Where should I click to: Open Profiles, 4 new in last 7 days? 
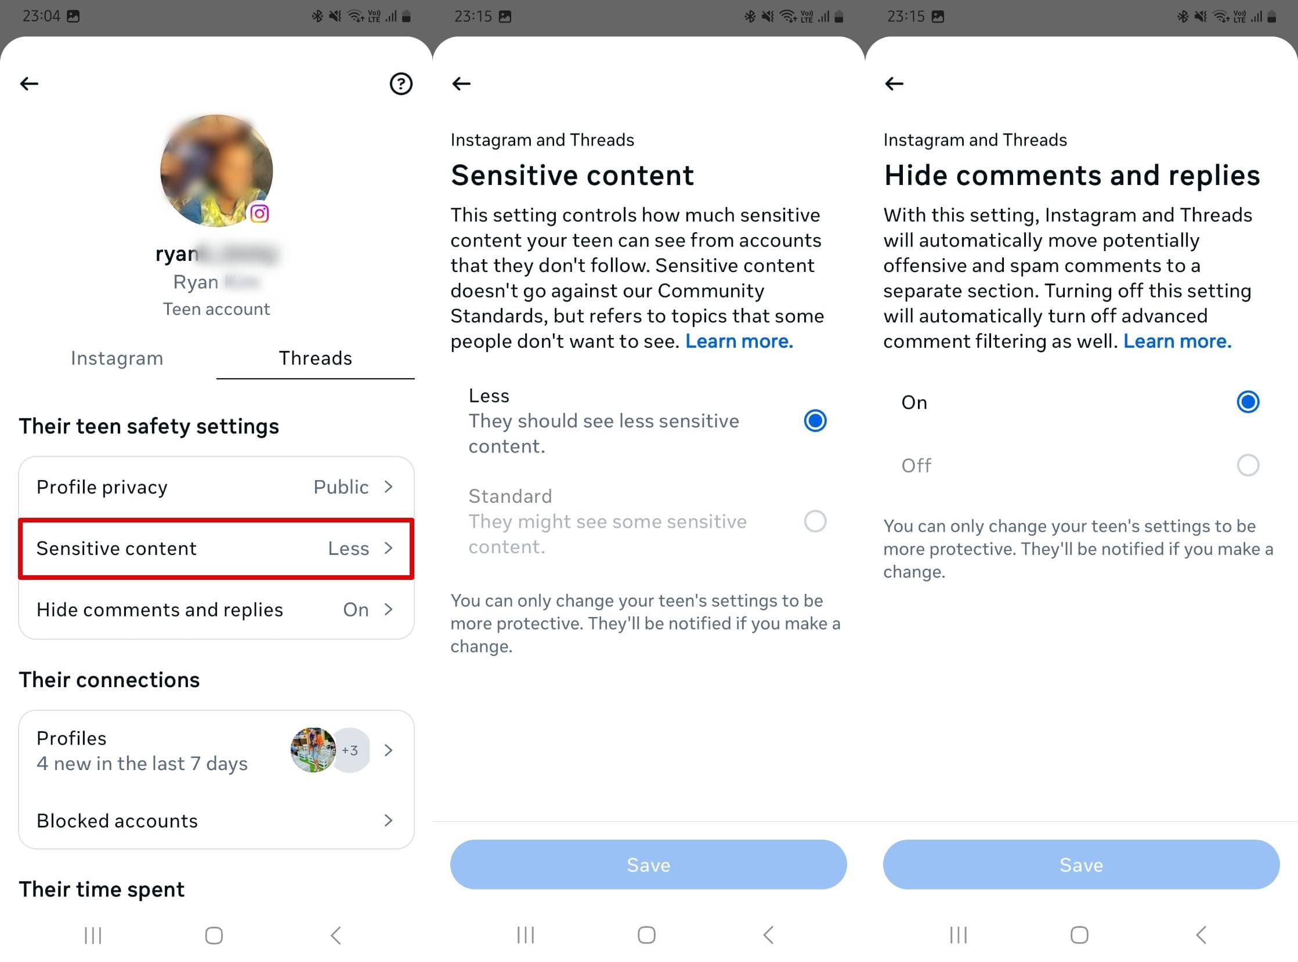pos(216,750)
